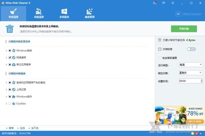This screenshot has height=136, width=205.
Task: Click the saved-space trash icon
Action: pos(160,40)
